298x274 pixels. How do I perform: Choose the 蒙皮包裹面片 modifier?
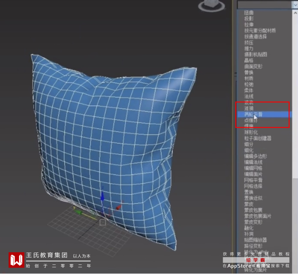click(258, 216)
